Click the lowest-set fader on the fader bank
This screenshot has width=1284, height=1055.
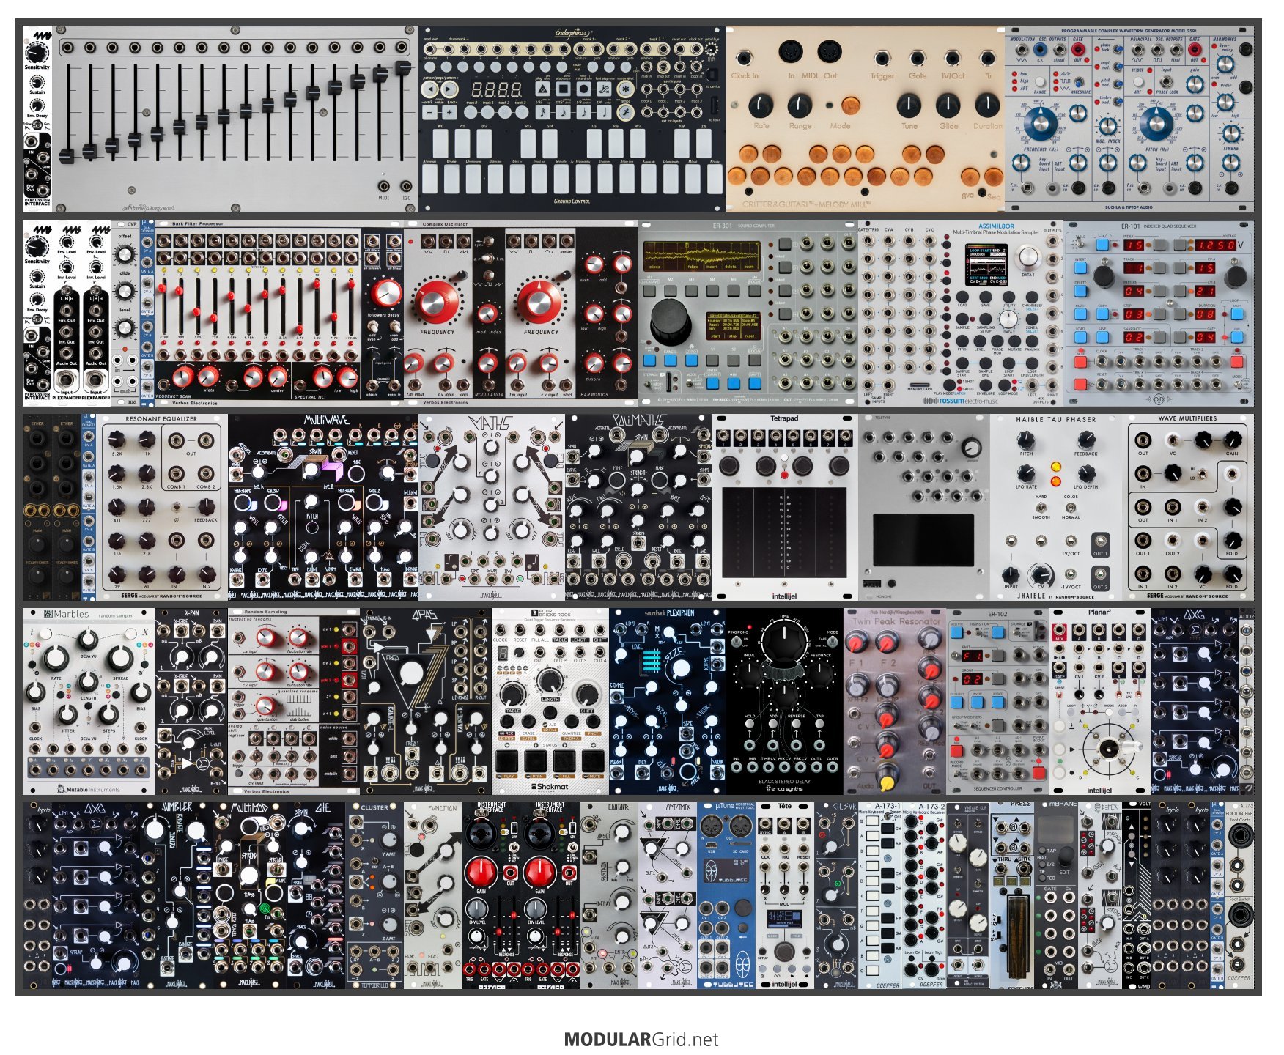coord(67,156)
